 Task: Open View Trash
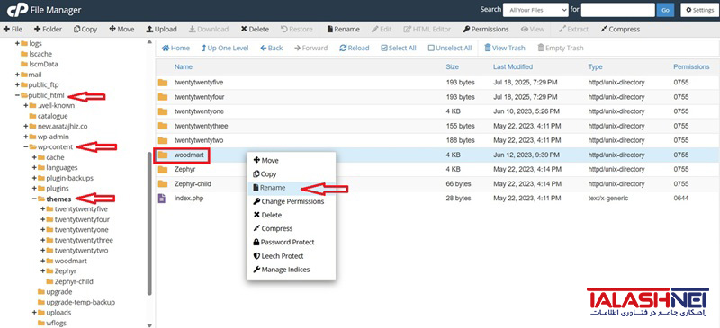[505, 48]
